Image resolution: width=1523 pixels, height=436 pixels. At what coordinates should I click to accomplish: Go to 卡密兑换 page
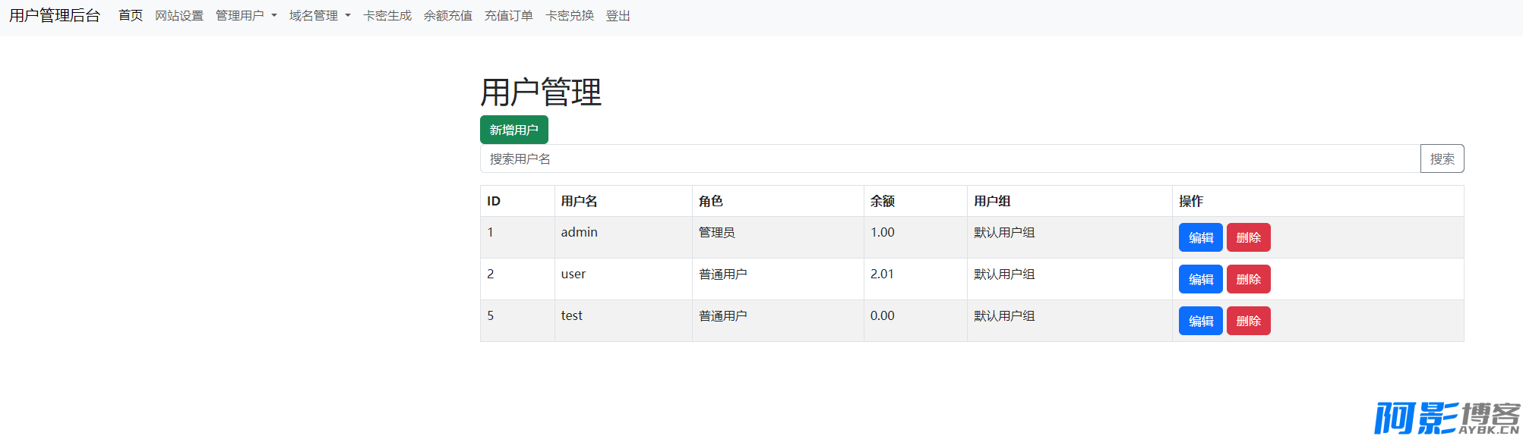coord(570,15)
